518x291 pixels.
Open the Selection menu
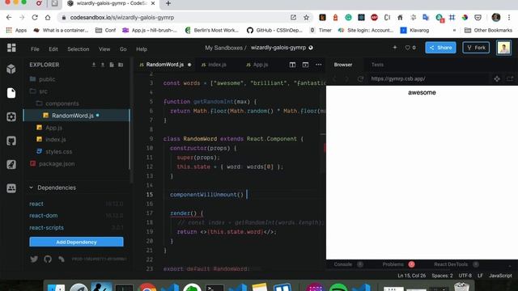79,49
